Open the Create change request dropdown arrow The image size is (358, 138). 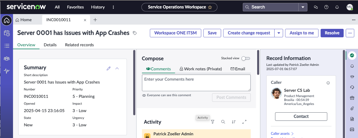pyautogui.click(x=279, y=33)
